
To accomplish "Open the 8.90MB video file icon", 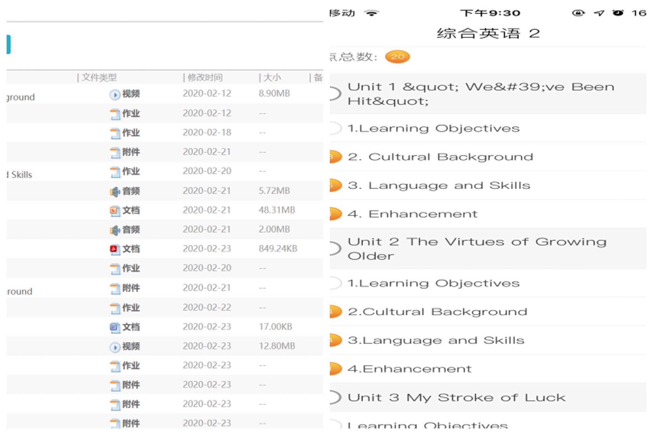I will click(x=115, y=95).
